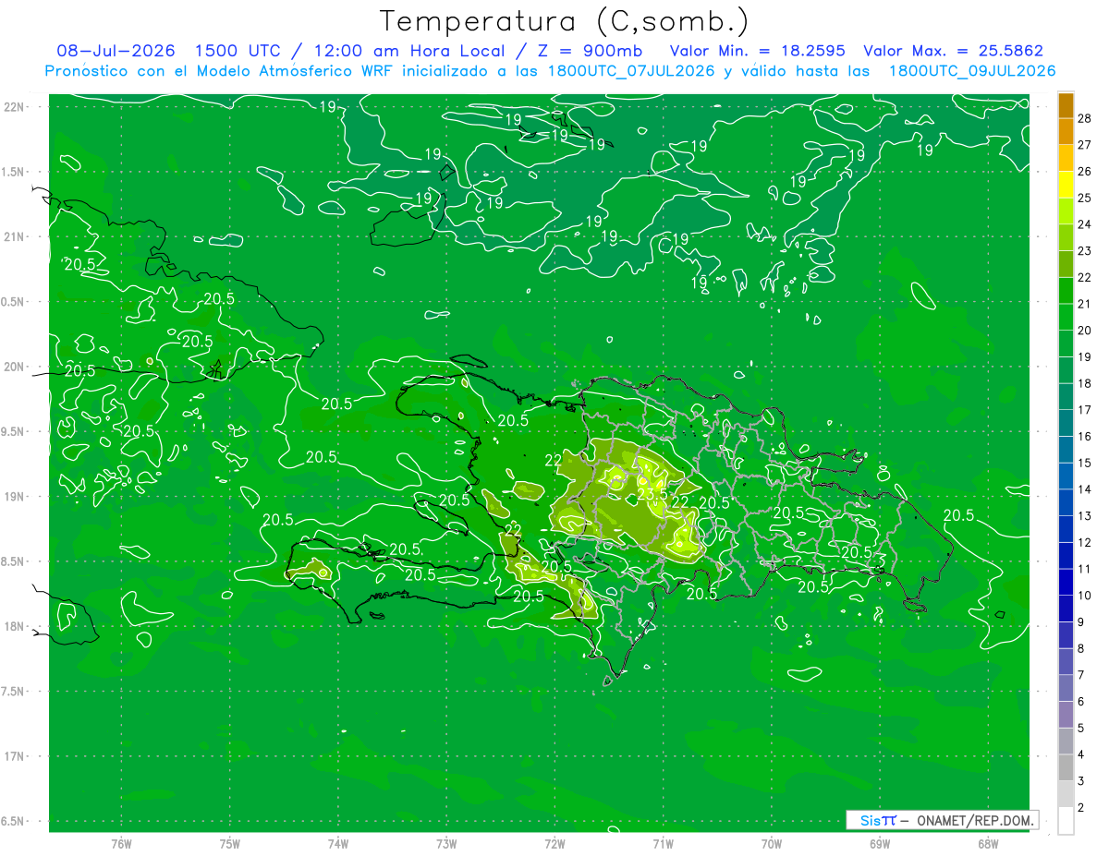Click the '71W' longitude axis label
Viewport: 1109px width, 856px height.
(663, 844)
